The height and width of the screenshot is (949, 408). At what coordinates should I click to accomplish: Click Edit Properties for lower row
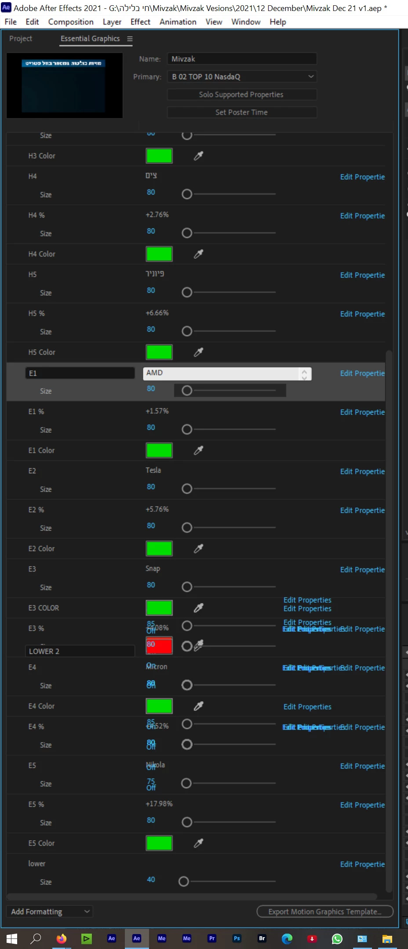[x=362, y=864]
